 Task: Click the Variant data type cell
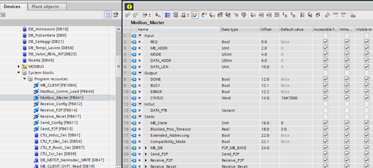point(240,110)
